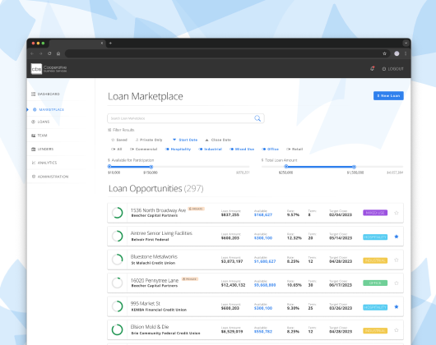
Task: Disable the Industrial filter switch
Action: tap(211, 149)
